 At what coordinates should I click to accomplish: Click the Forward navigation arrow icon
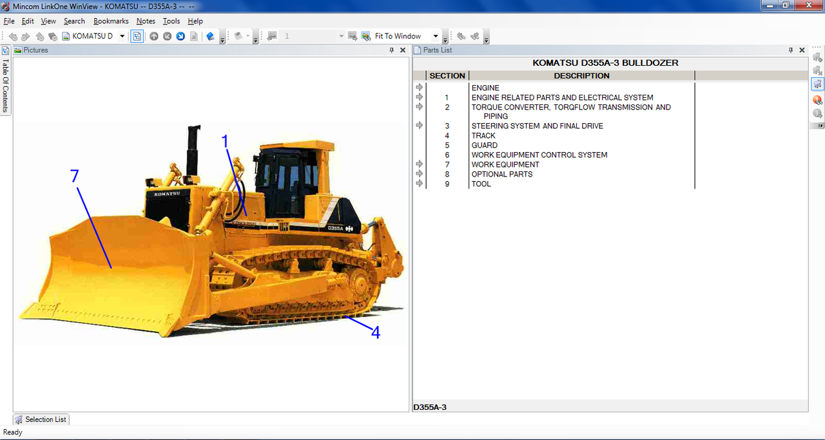click(26, 36)
